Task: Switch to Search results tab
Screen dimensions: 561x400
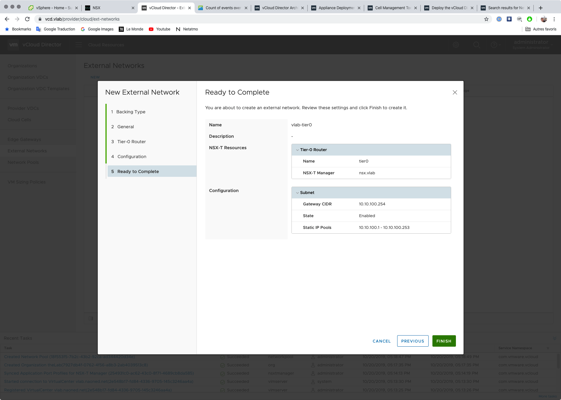Action: click(x=505, y=8)
